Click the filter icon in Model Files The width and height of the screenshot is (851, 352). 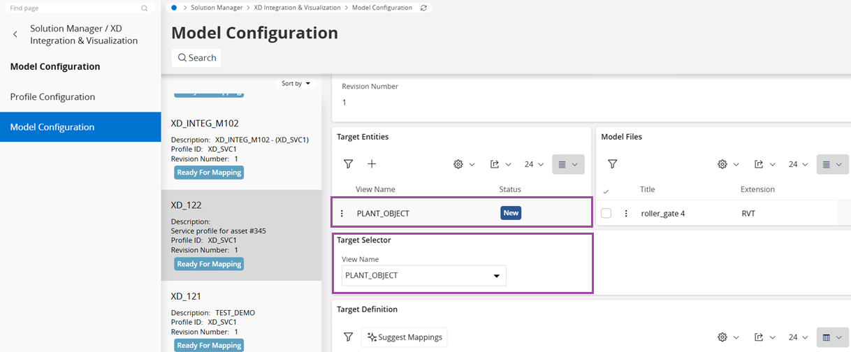tap(612, 164)
